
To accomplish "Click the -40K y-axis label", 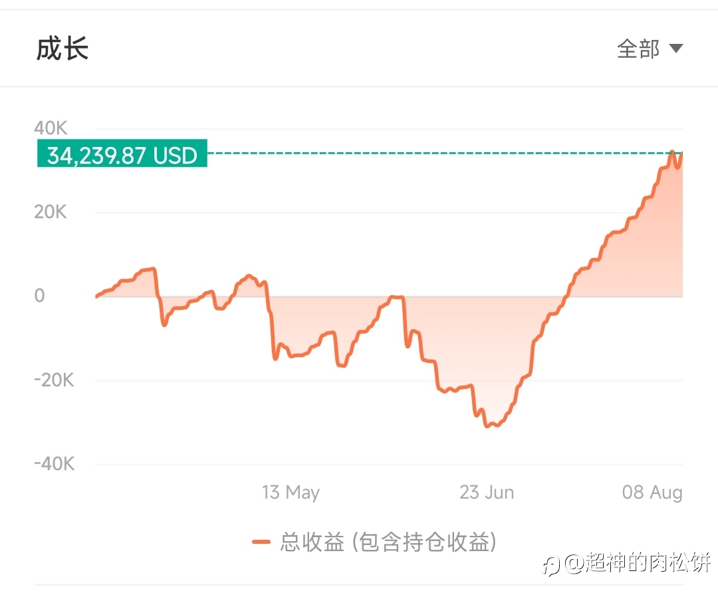I will 54,463.
